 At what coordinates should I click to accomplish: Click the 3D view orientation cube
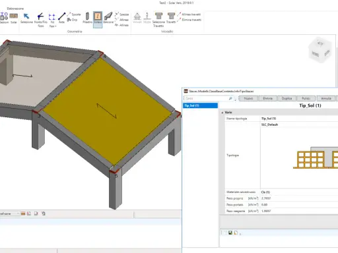pyautogui.click(x=320, y=51)
